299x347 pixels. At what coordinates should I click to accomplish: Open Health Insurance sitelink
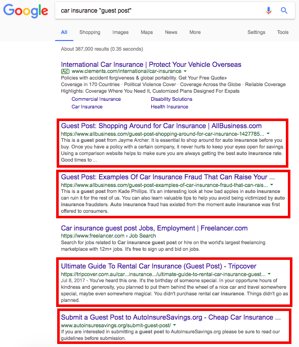[169, 107]
